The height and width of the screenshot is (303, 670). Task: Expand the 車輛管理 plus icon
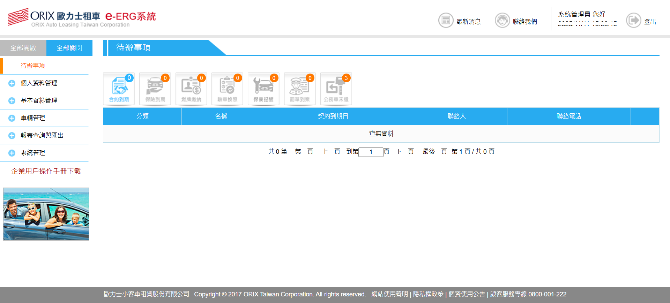pos(12,118)
